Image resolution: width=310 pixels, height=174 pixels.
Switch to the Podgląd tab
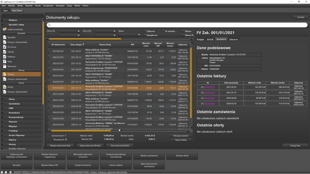pyautogui.click(x=200, y=40)
